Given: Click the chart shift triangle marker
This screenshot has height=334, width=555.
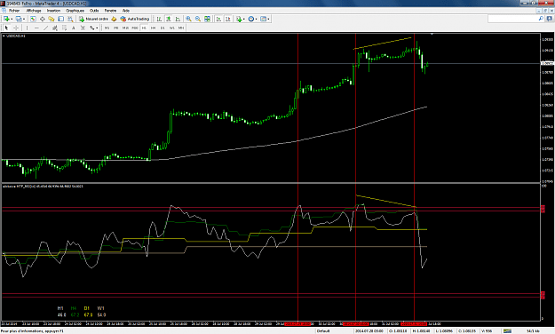Looking at the screenshot, I should [432, 34].
